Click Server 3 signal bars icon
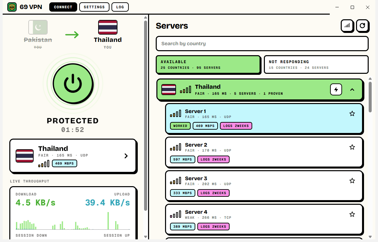378x242 pixels. coord(175,181)
